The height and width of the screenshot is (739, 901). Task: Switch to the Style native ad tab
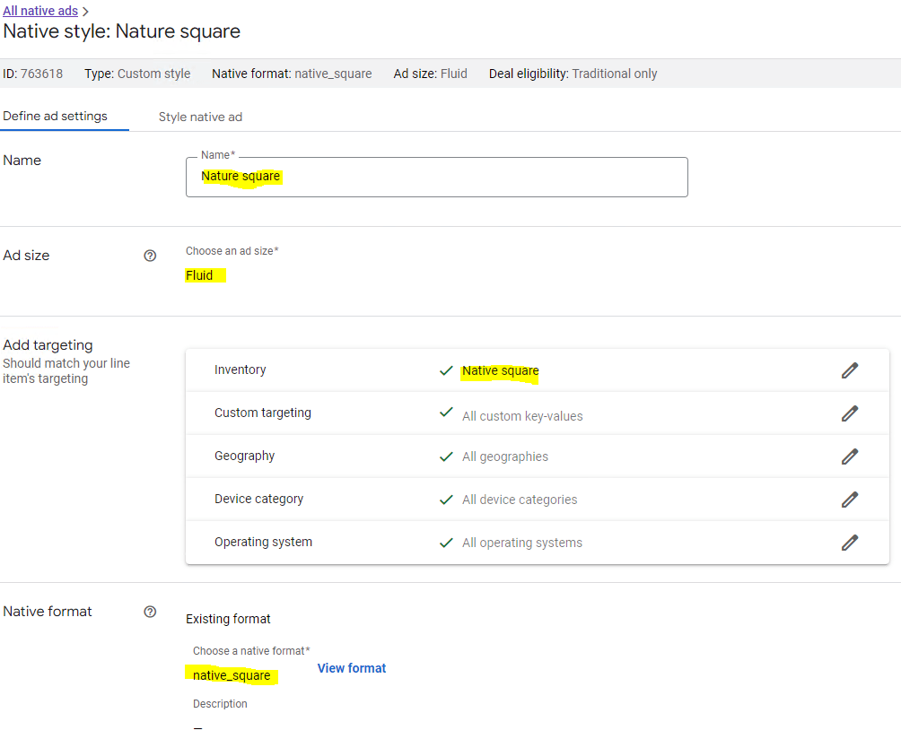click(200, 117)
